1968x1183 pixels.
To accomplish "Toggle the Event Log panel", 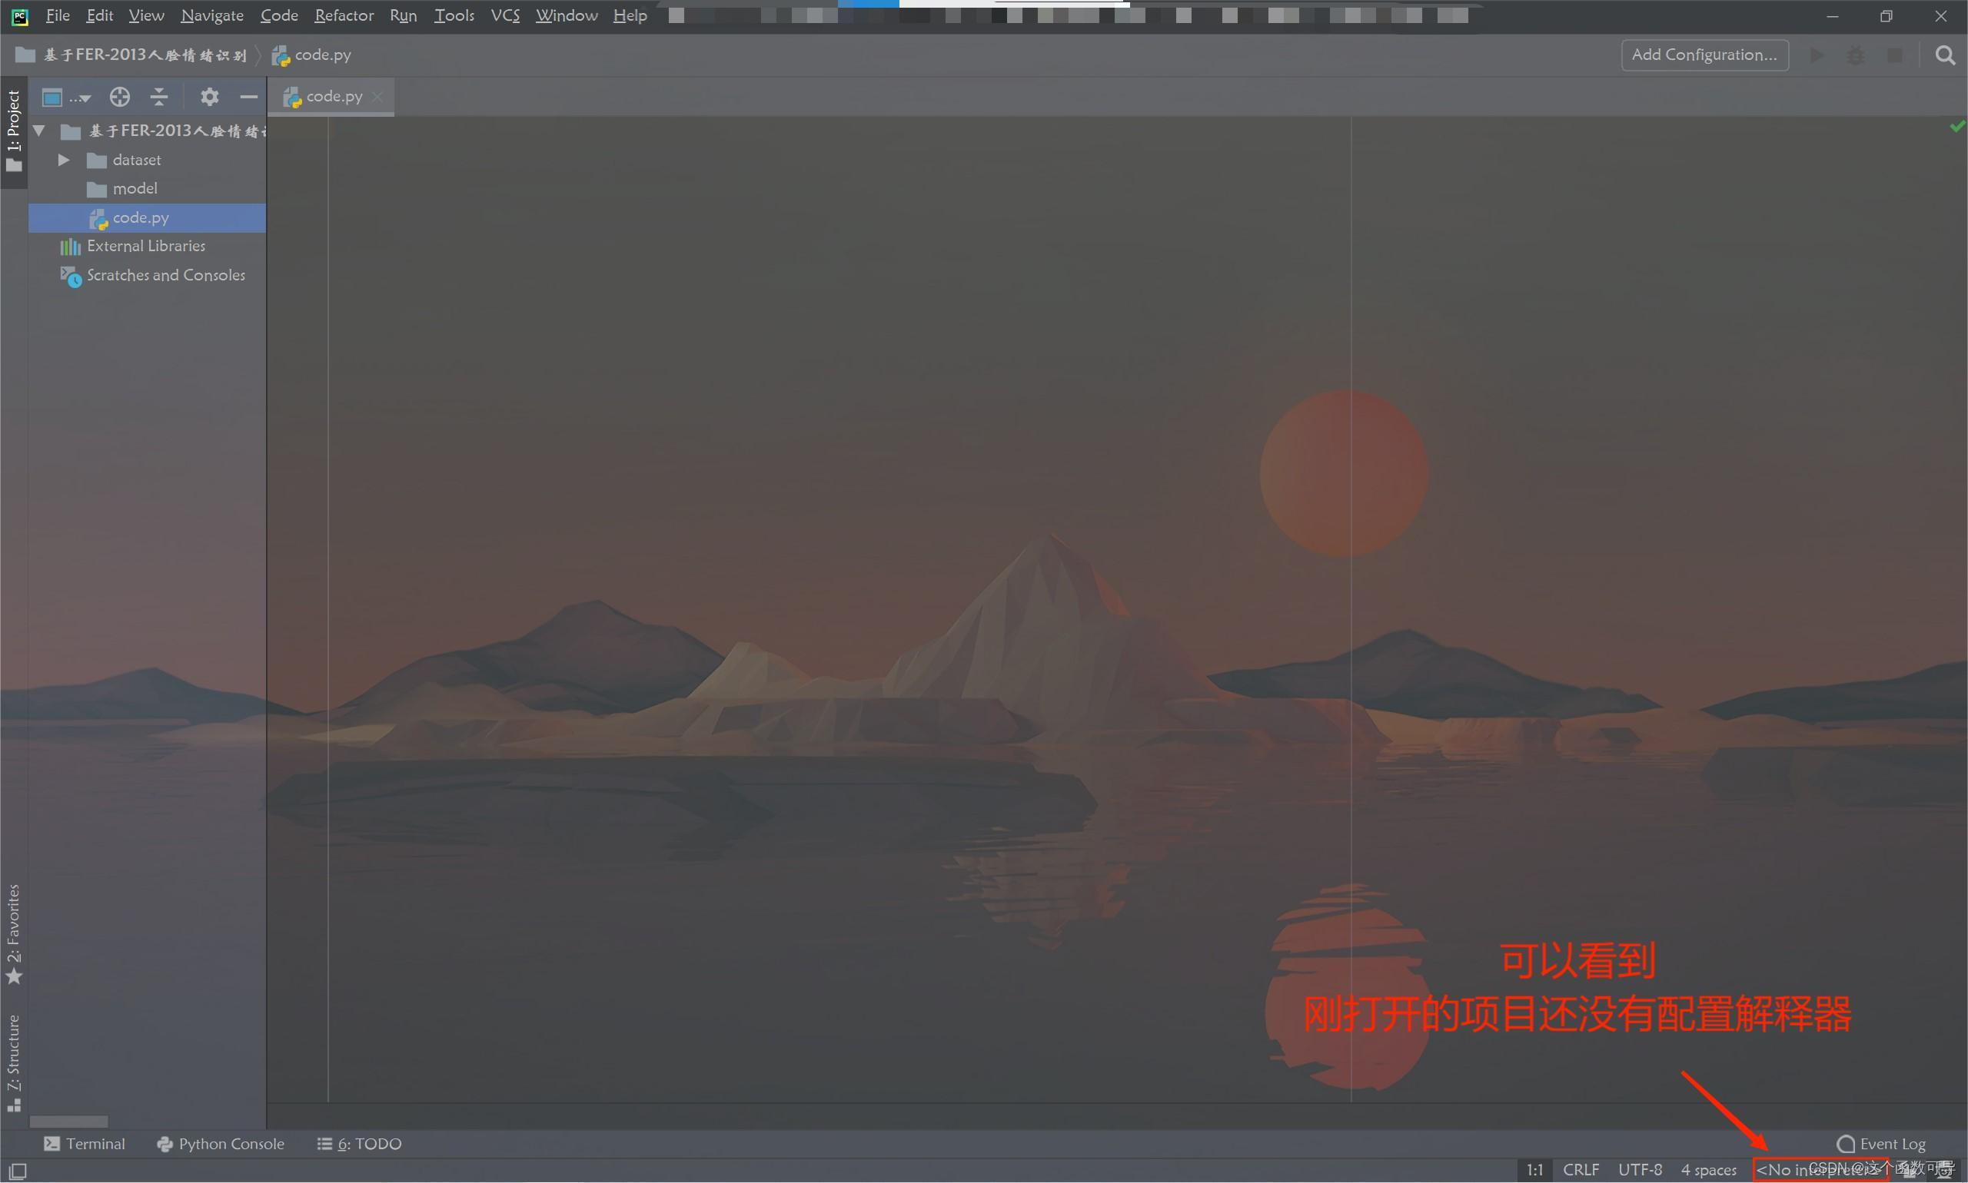I will click(1883, 1142).
